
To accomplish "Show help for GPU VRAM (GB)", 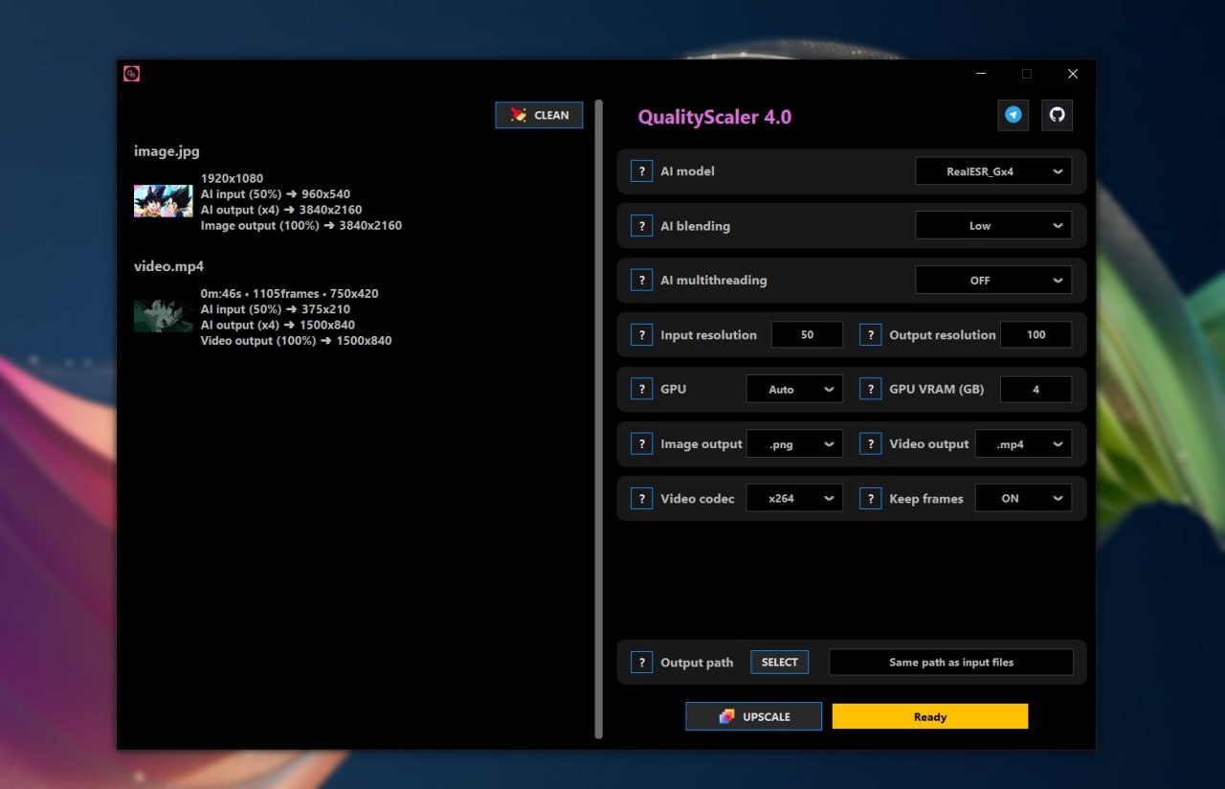I will [x=870, y=389].
